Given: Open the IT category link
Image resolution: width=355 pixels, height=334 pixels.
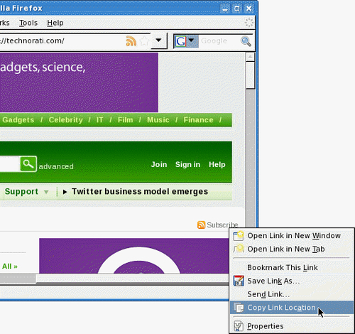Looking at the screenshot, I should 99,120.
